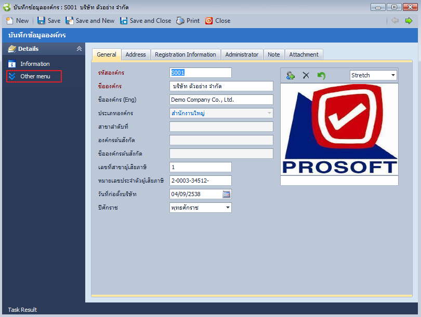Add a logo image with plus icon

pyautogui.click(x=290, y=75)
